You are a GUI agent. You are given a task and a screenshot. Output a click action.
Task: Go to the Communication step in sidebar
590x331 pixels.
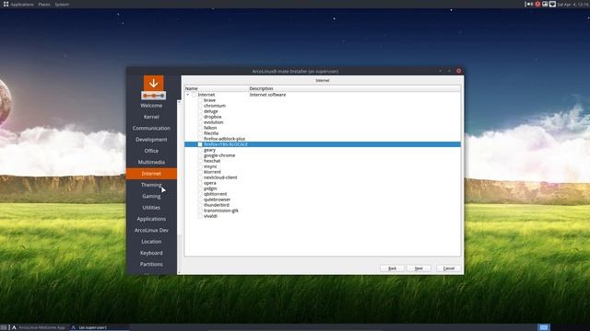tap(151, 128)
